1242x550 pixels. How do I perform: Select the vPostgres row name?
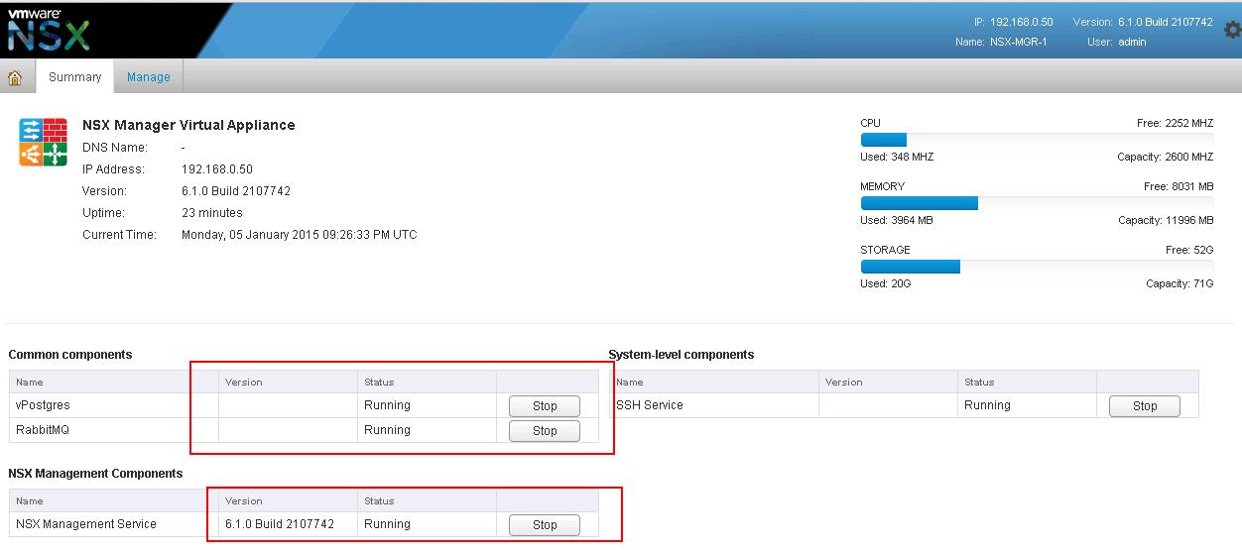click(43, 405)
